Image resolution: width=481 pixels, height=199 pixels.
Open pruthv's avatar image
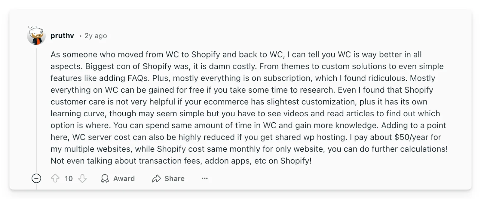(36, 35)
